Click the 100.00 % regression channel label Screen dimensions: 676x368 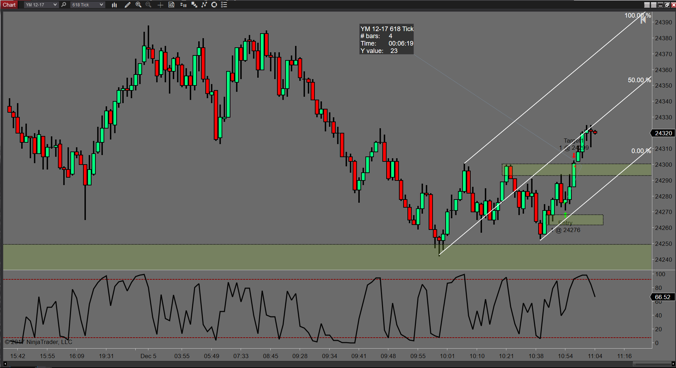point(637,16)
